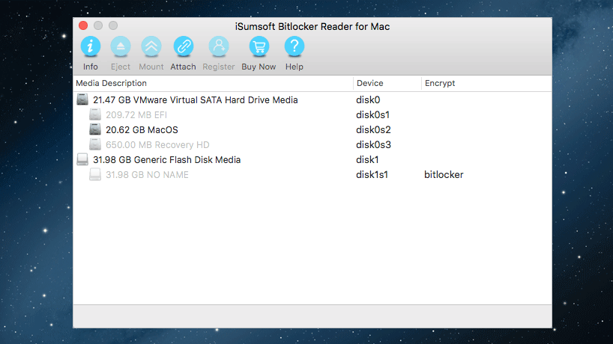613x344 pixels.
Task: Click the disk0s3 device cell
Action: 373,144
